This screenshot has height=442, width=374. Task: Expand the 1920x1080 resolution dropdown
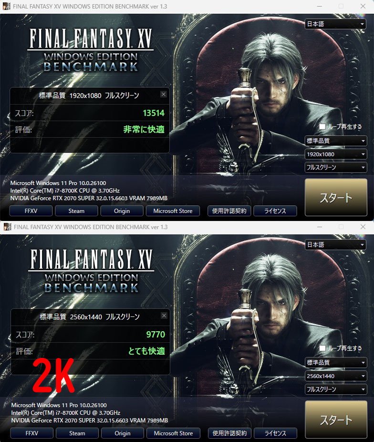pos(336,154)
